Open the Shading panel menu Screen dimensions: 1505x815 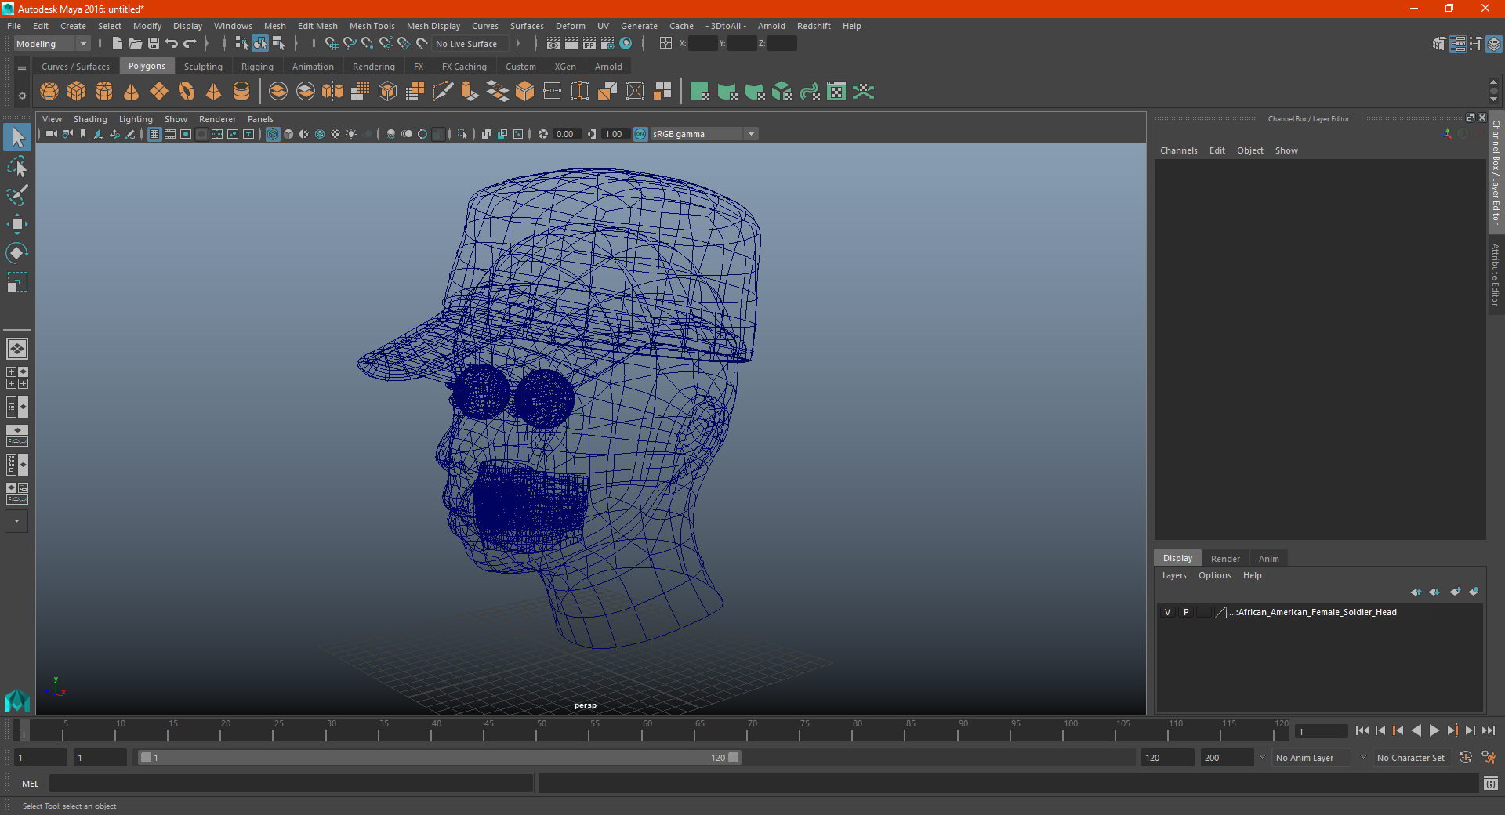[90, 119]
